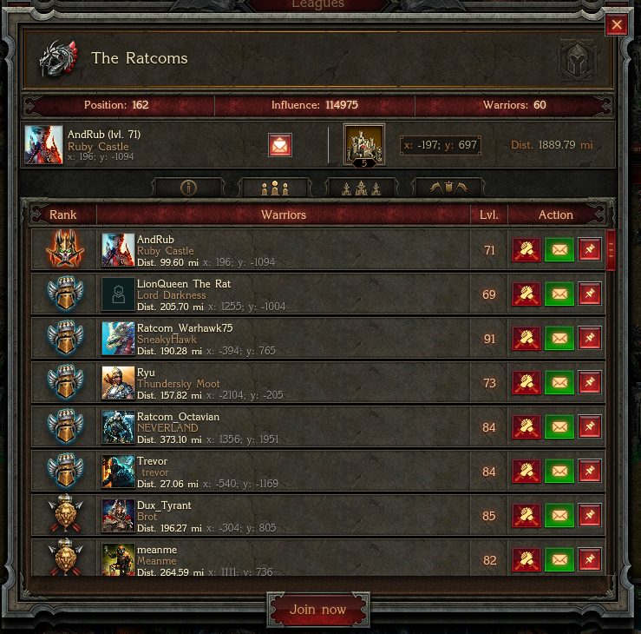Image resolution: width=641 pixels, height=634 pixels.
Task: Send a message to Dux_Tyrant
Action: pos(559,515)
